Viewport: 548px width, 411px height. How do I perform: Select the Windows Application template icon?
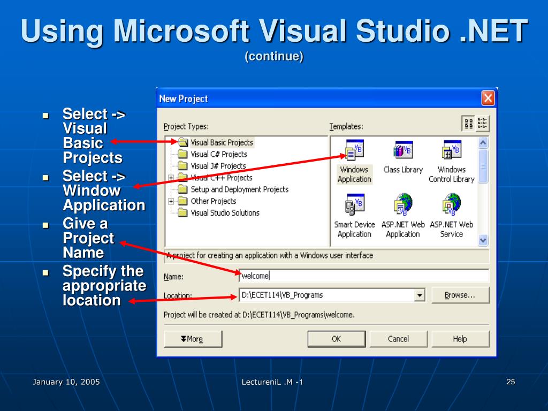(x=355, y=150)
